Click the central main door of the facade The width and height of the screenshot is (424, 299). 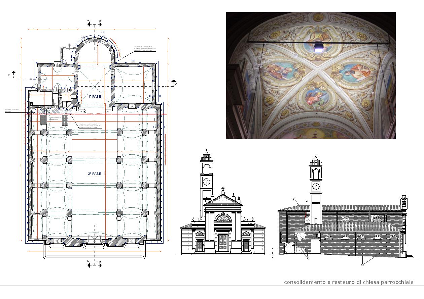(x=223, y=243)
